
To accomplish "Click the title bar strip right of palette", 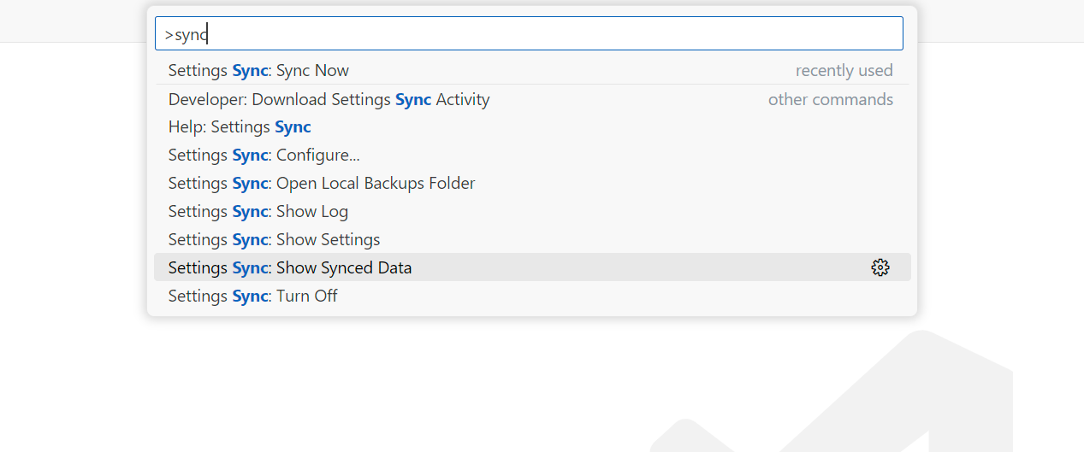I will click(1001, 21).
